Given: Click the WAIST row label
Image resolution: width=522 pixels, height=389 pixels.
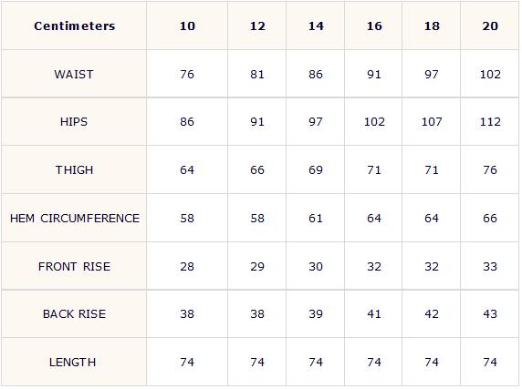Looking at the screenshot, I should point(74,74).
